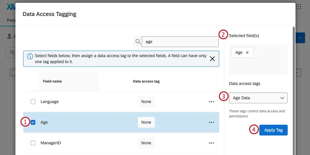This screenshot has width=310, height=155.
Task: Open the Language row options menu
Action: click(x=211, y=102)
